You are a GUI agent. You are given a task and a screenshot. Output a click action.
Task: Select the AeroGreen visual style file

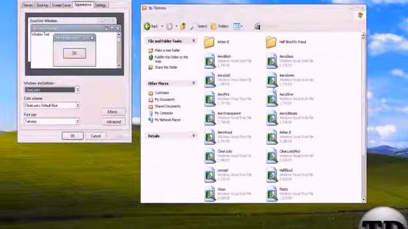(290, 80)
